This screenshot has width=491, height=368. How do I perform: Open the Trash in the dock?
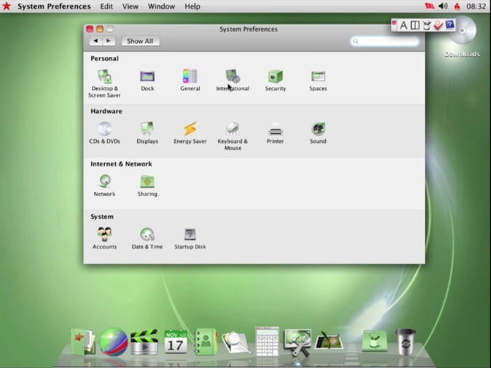point(406,341)
